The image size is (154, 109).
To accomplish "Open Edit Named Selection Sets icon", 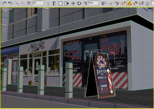I will [148, 4].
